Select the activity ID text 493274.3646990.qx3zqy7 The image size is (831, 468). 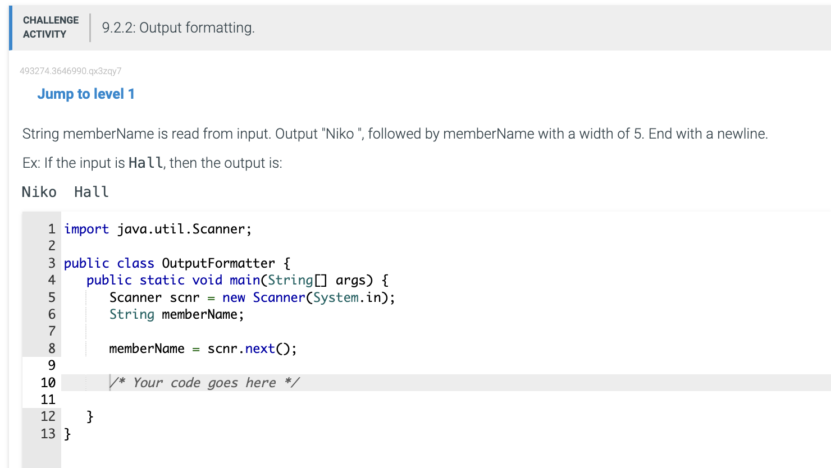[x=71, y=71]
